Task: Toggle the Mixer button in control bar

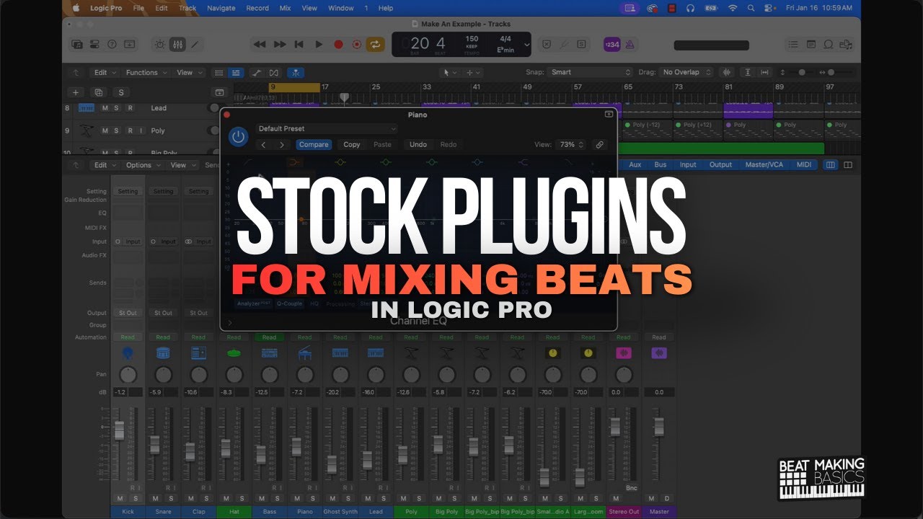Action: click(x=177, y=44)
